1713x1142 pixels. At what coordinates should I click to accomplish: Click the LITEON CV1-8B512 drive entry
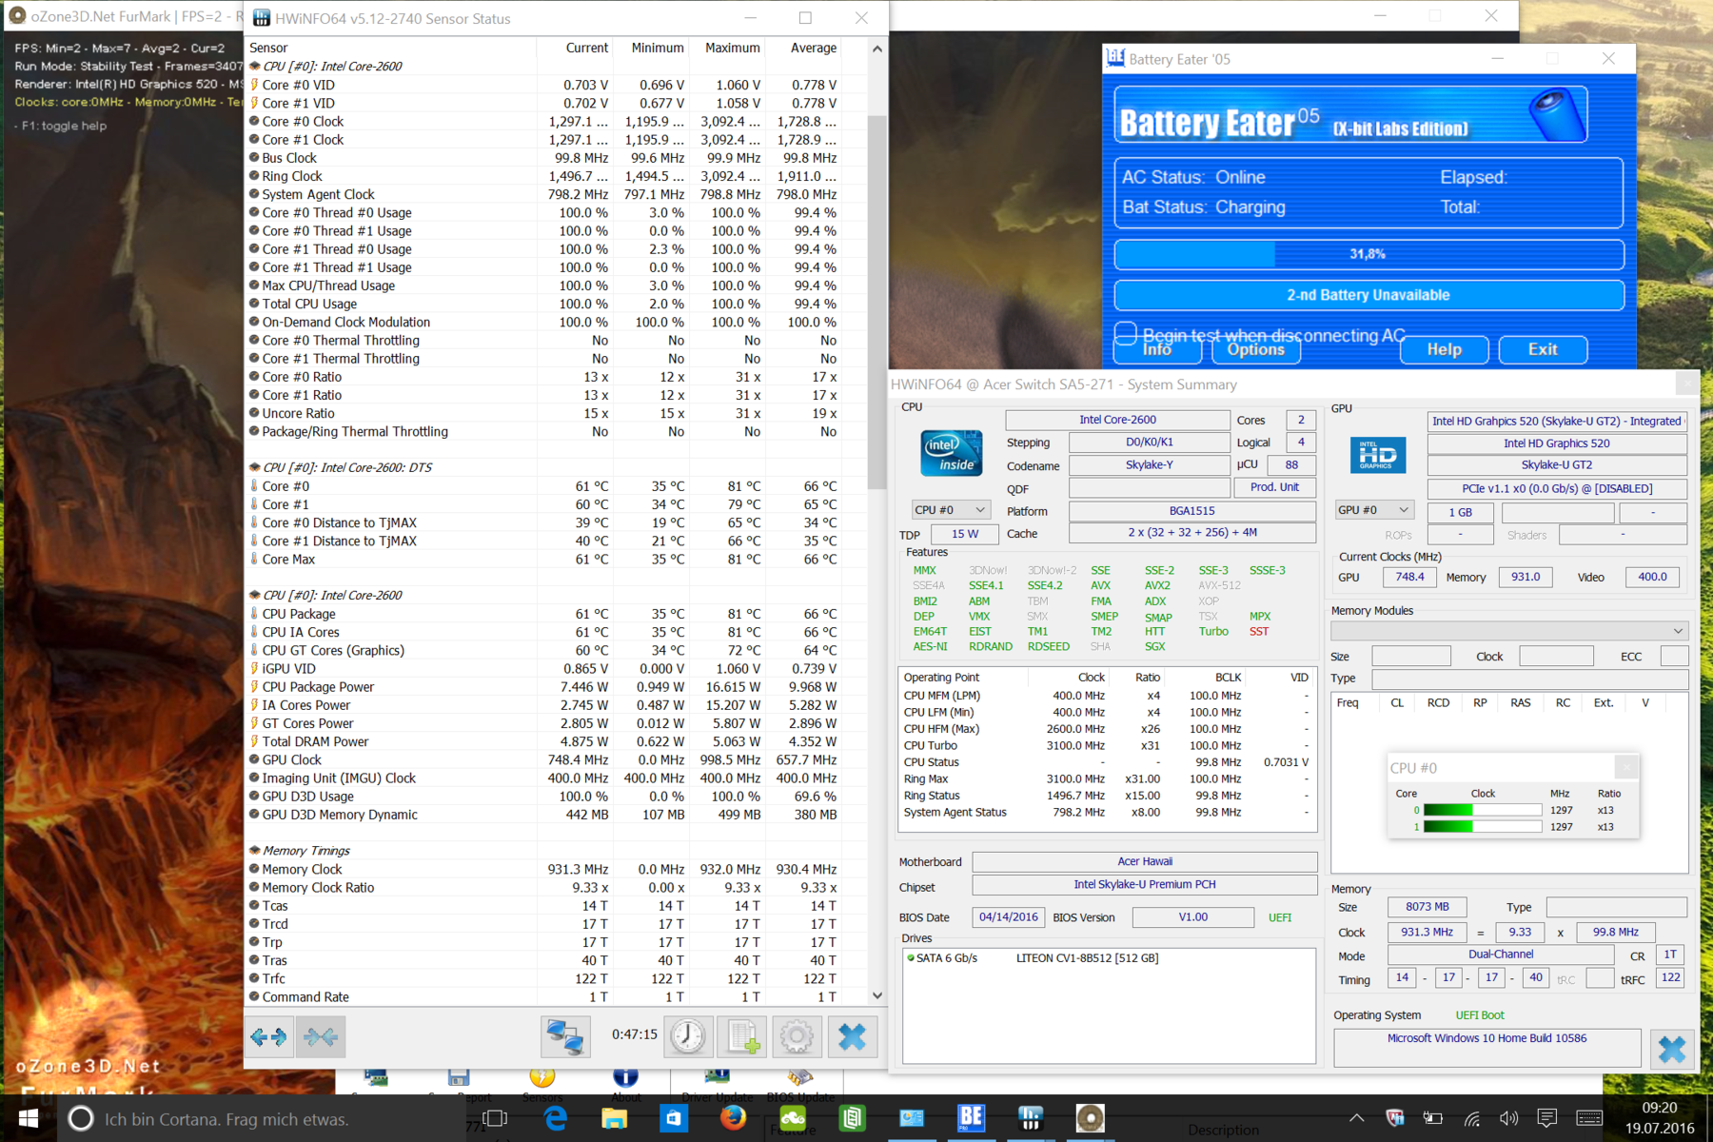[1088, 958]
